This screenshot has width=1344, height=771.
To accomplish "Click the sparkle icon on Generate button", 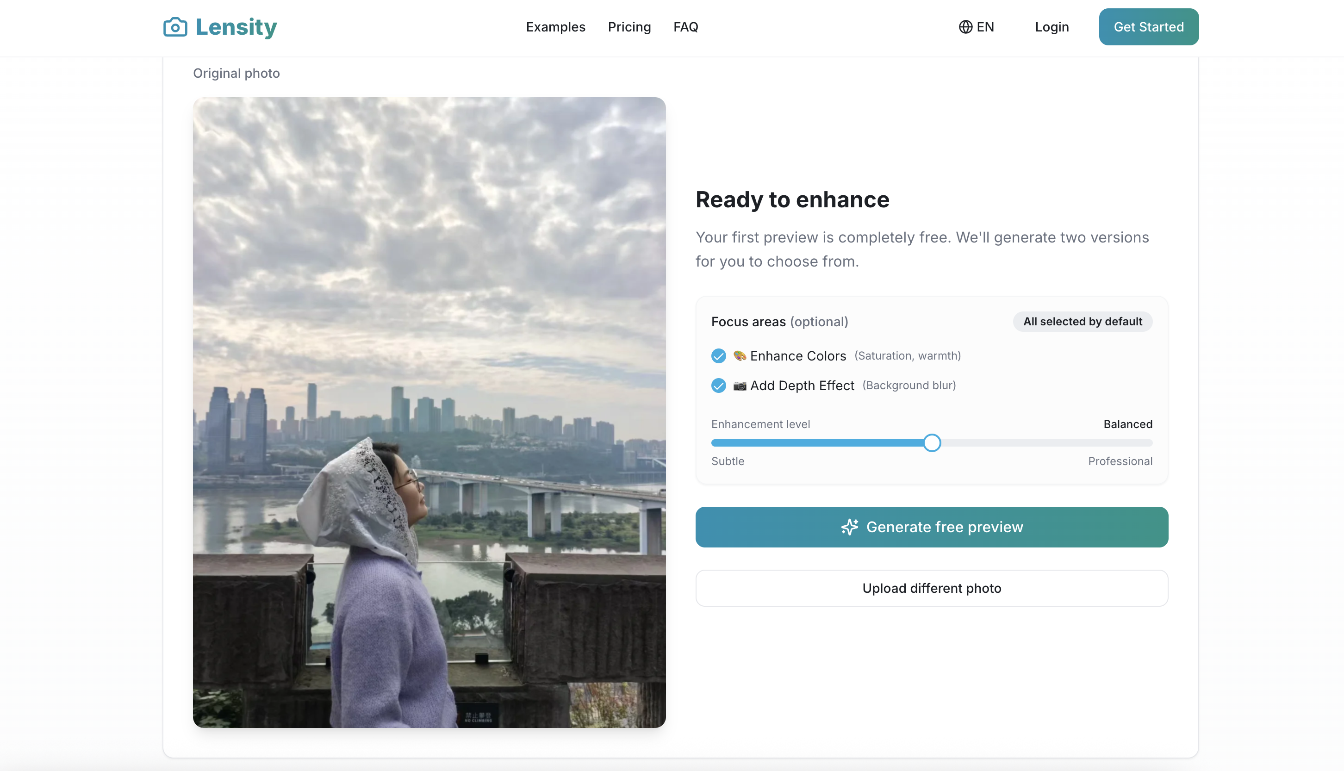I will tap(849, 527).
